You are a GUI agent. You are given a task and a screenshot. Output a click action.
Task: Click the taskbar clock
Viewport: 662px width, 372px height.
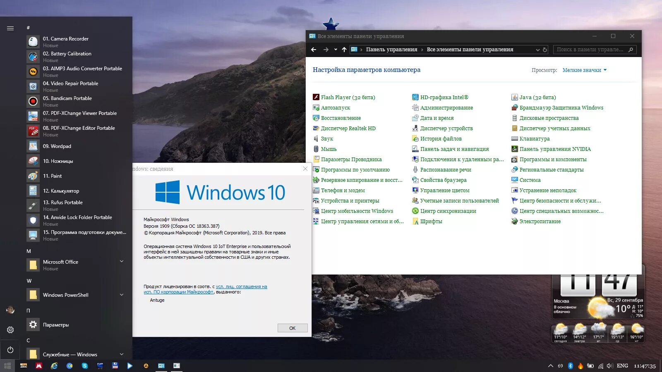coord(645,366)
